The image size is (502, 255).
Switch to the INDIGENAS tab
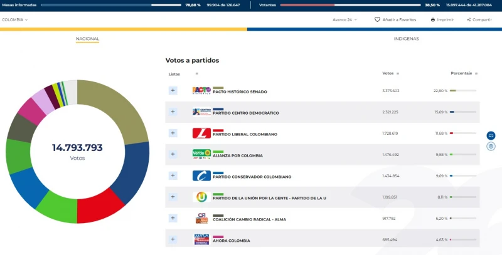click(x=406, y=39)
